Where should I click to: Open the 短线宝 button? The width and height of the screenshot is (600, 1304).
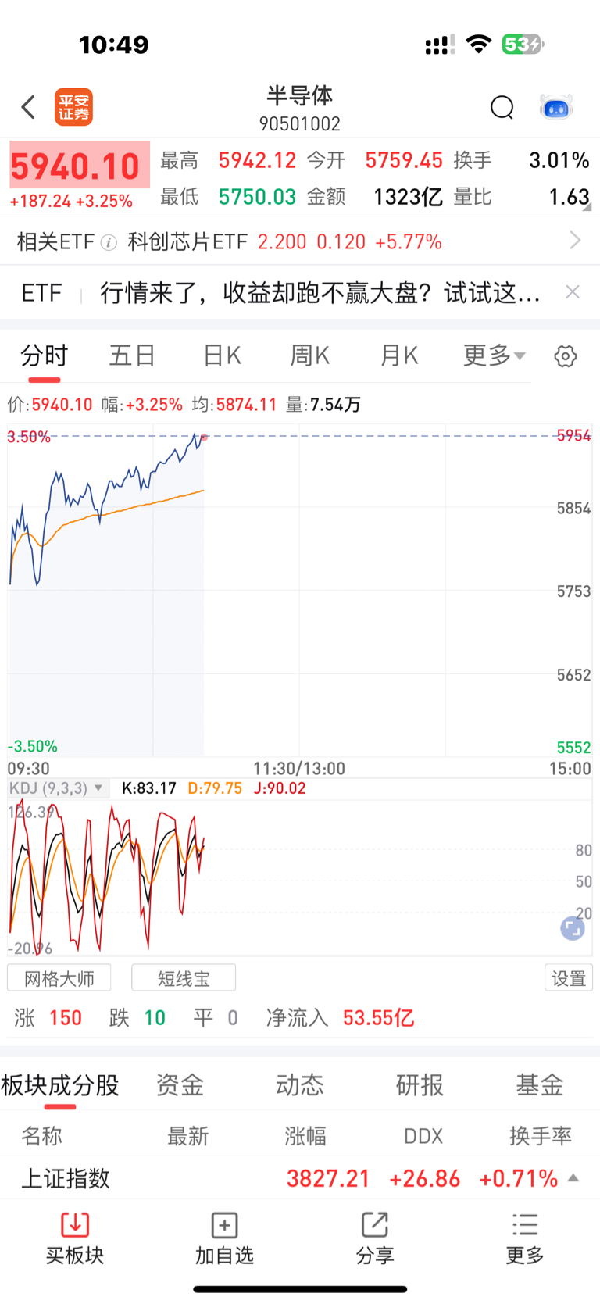(184, 978)
